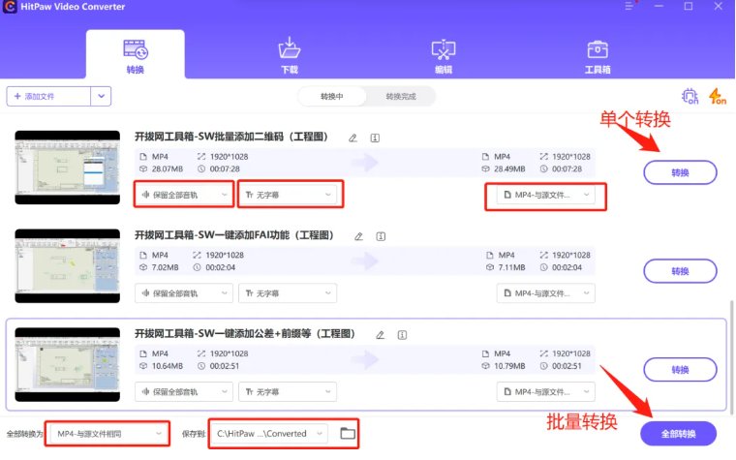The width and height of the screenshot is (736, 460).
Task: Show info for the SW一键添加公差+前缀等 video
Action: (x=402, y=335)
